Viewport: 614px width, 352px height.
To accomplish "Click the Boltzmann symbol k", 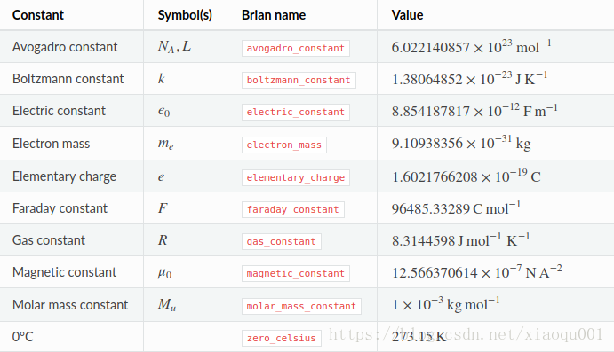I will point(162,79).
